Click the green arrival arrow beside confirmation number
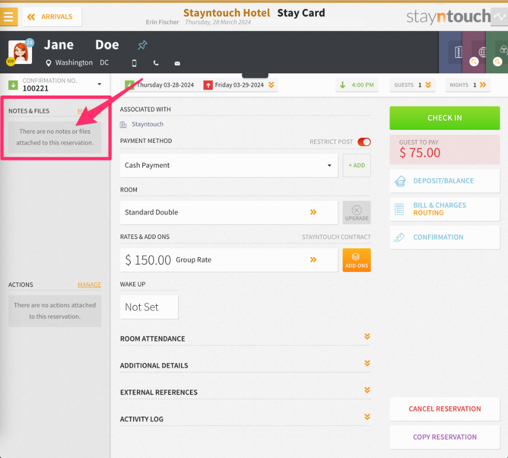This screenshot has width=508, height=458. pyautogui.click(x=13, y=85)
